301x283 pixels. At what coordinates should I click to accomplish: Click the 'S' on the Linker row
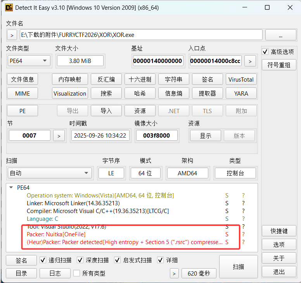pos(227,203)
